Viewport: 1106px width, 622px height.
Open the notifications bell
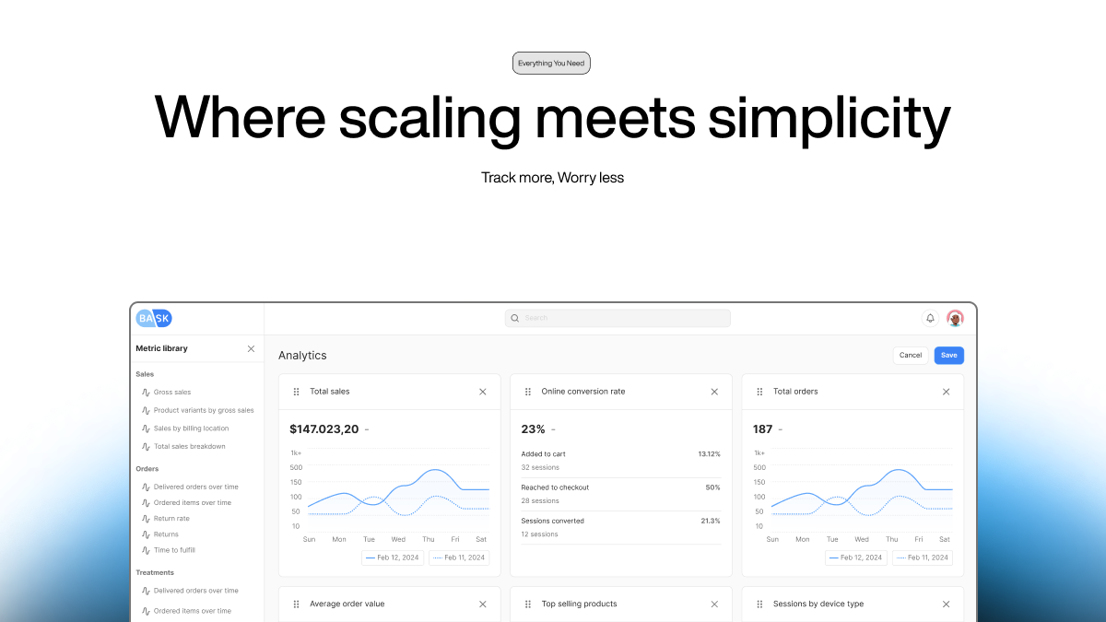(930, 318)
